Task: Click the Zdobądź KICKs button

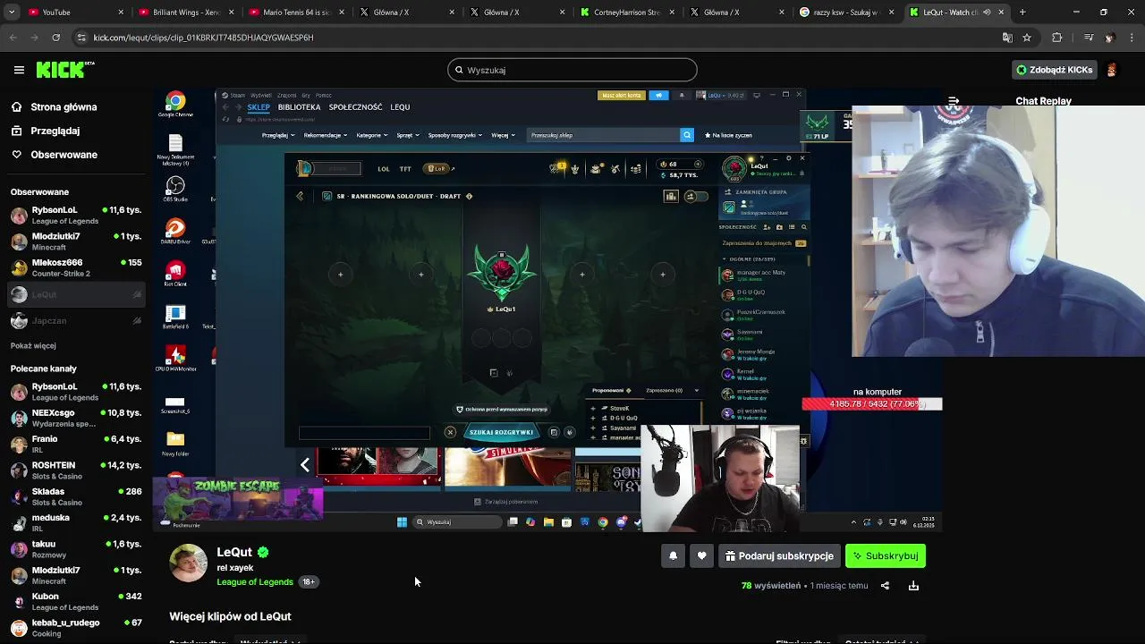Action: point(1055,70)
